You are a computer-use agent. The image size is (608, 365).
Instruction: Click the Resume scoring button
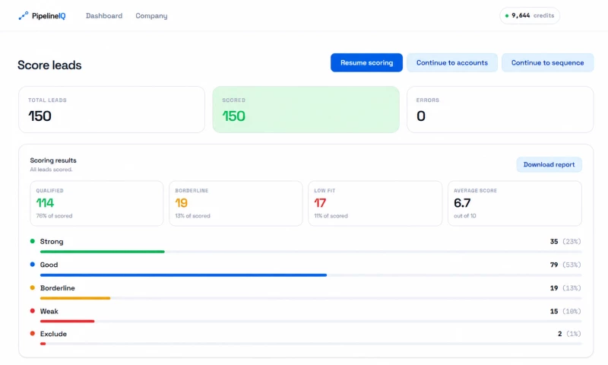pos(366,62)
